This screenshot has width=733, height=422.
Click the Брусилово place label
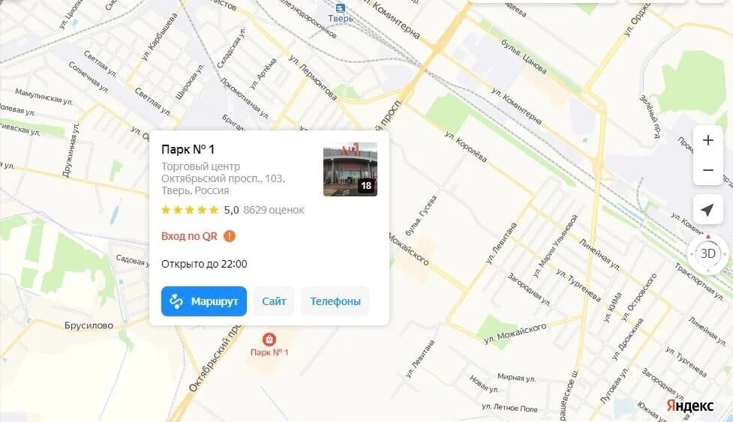[x=89, y=325]
